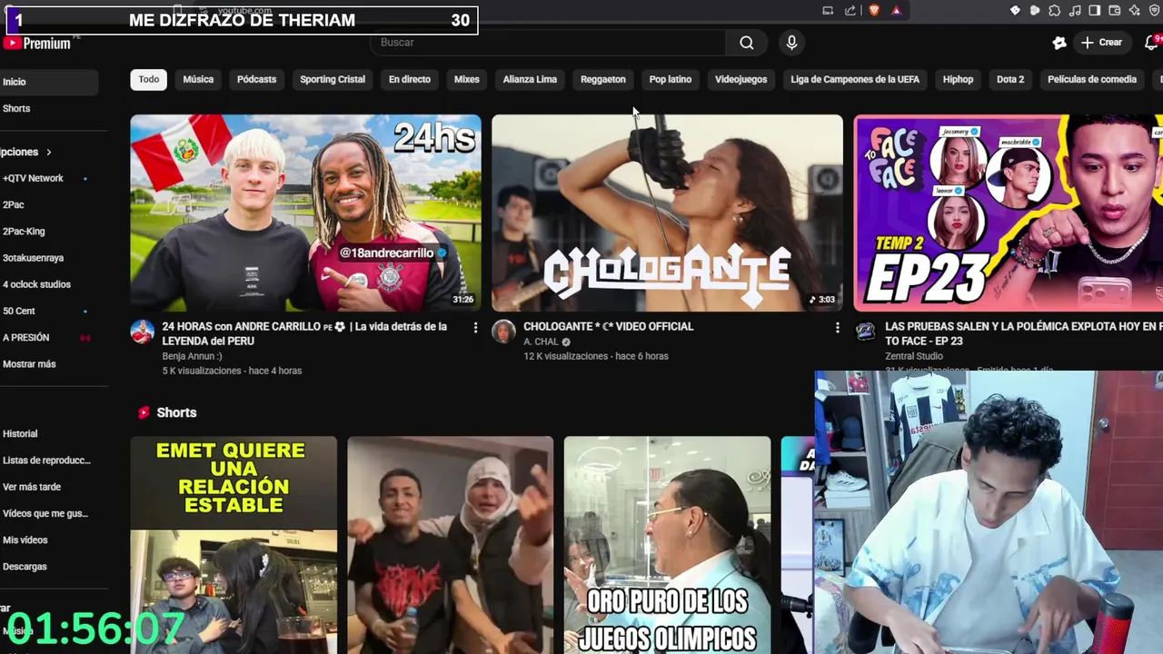Open Leo AI sparkle icon
The height and width of the screenshot is (654, 1163).
coord(1134,10)
